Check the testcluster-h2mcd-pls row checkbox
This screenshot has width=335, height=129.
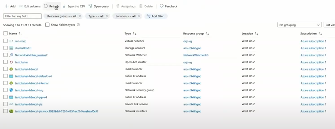click(x=5, y=104)
